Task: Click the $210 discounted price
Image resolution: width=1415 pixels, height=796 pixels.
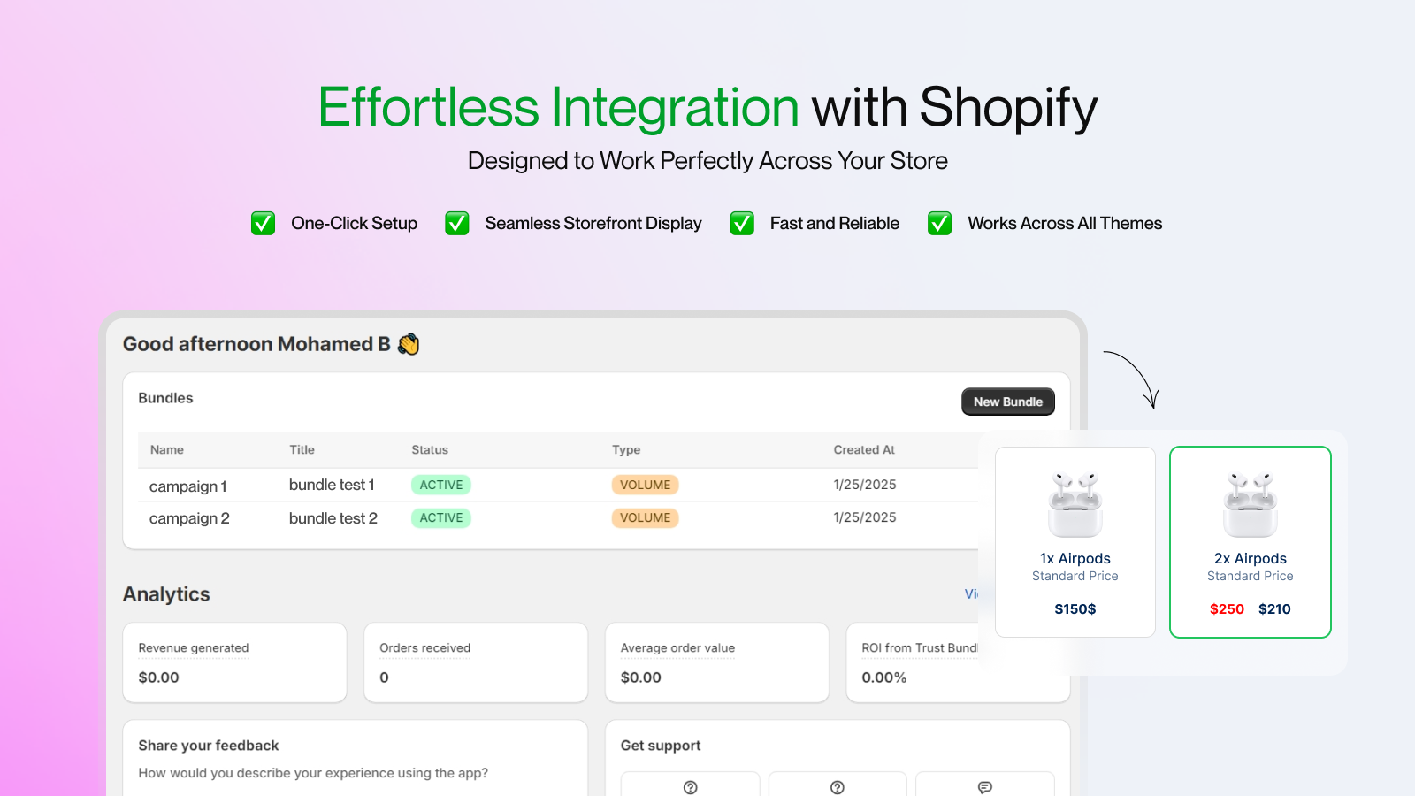Action: coord(1274,608)
